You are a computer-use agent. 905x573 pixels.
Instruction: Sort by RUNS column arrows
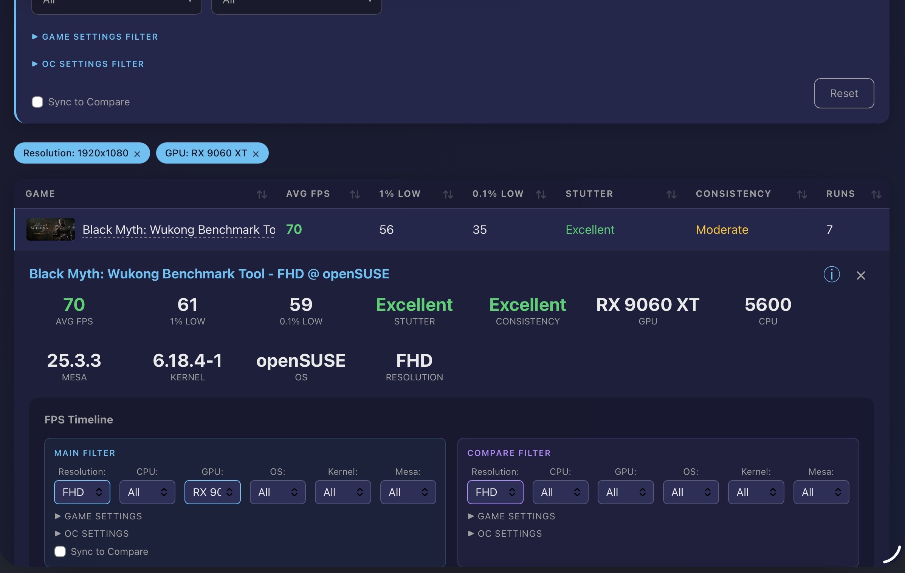pyautogui.click(x=876, y=194)
